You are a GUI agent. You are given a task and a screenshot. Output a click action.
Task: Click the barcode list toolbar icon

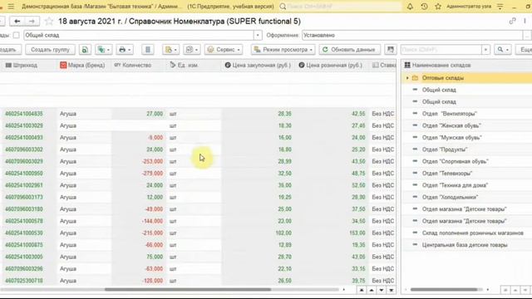click(x=148, y=50)
